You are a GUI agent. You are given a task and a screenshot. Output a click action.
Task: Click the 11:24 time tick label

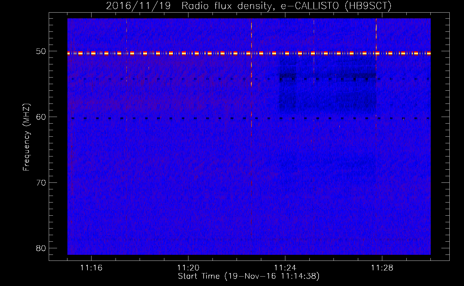[285, 268]
